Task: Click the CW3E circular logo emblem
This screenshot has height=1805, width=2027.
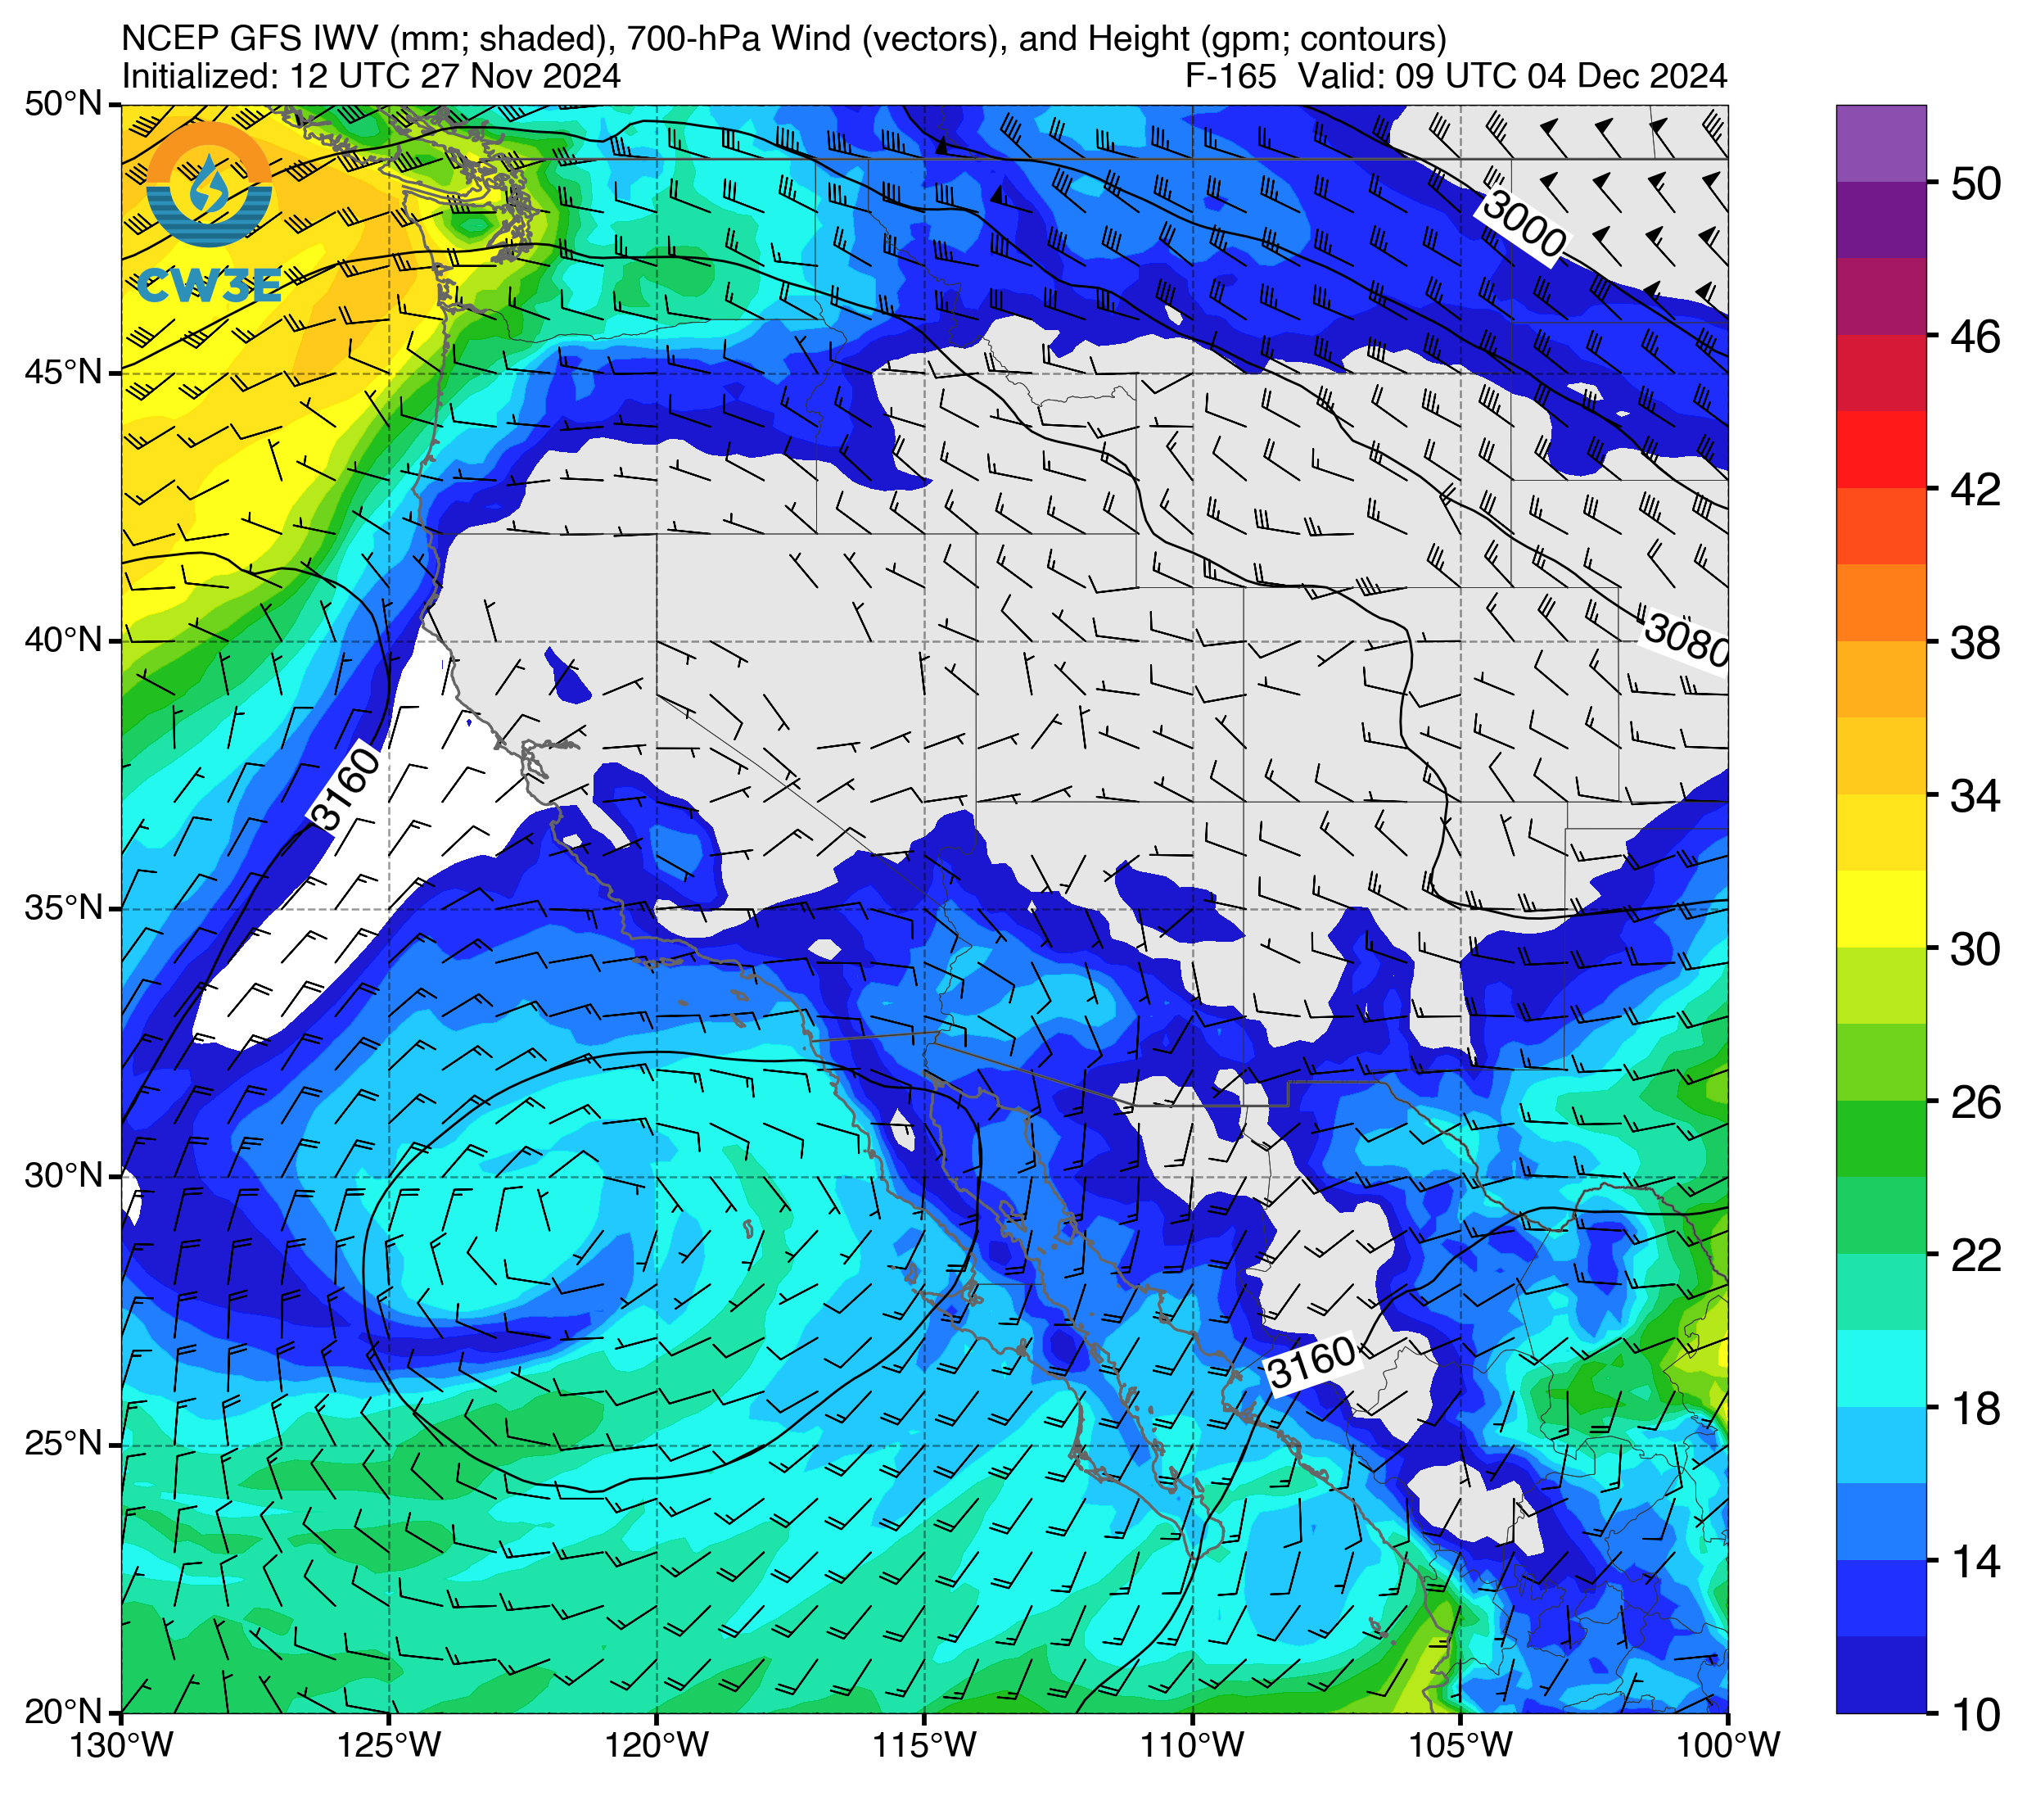Action: 208,184
